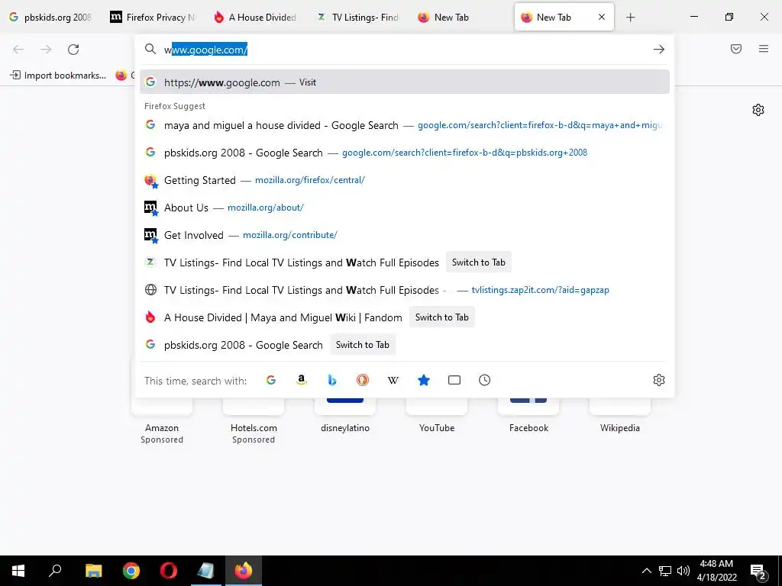Open the Save to Pocket button
The width and height of the screenshot is (782, 586).
(736, 49)
